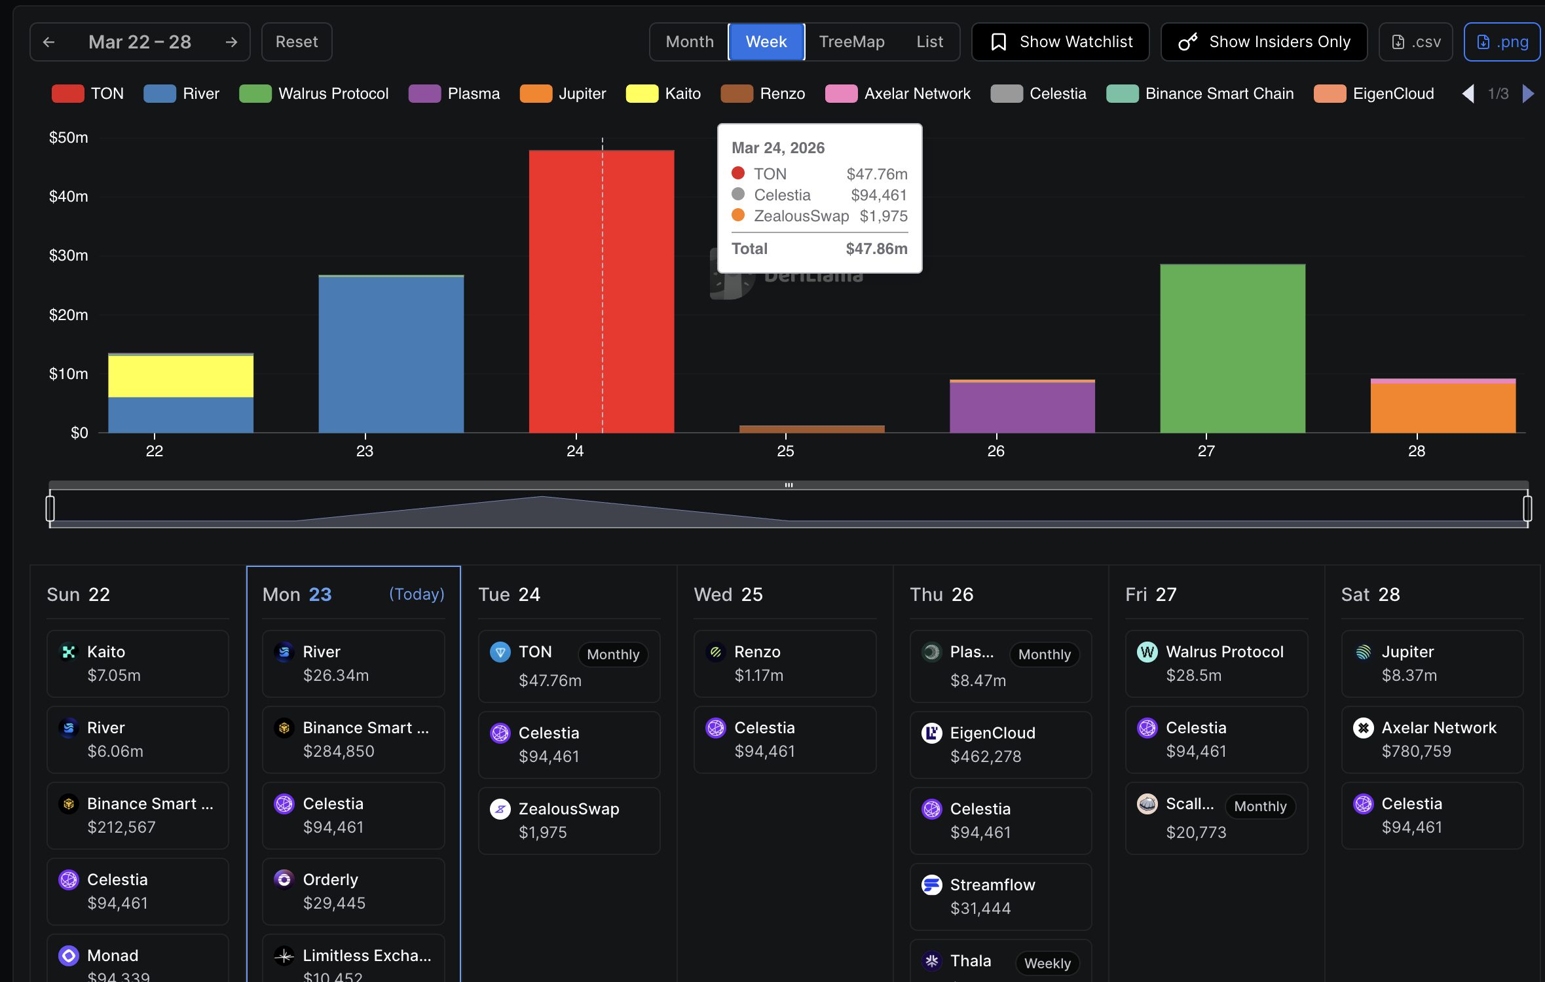
Task: Toggle Show Watchlist filter
Action: 1060,42
